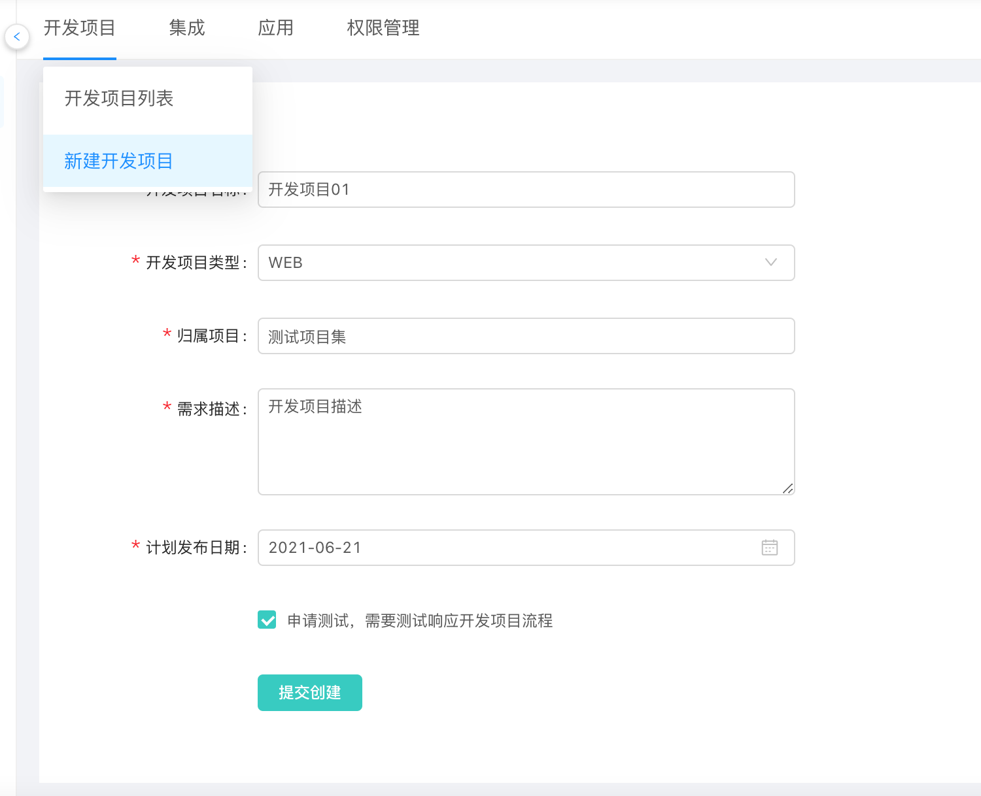The height and width of the screenshot is (796, 981).
Task: Grab the textarea resize handle corner
Action: pos(788,488)
